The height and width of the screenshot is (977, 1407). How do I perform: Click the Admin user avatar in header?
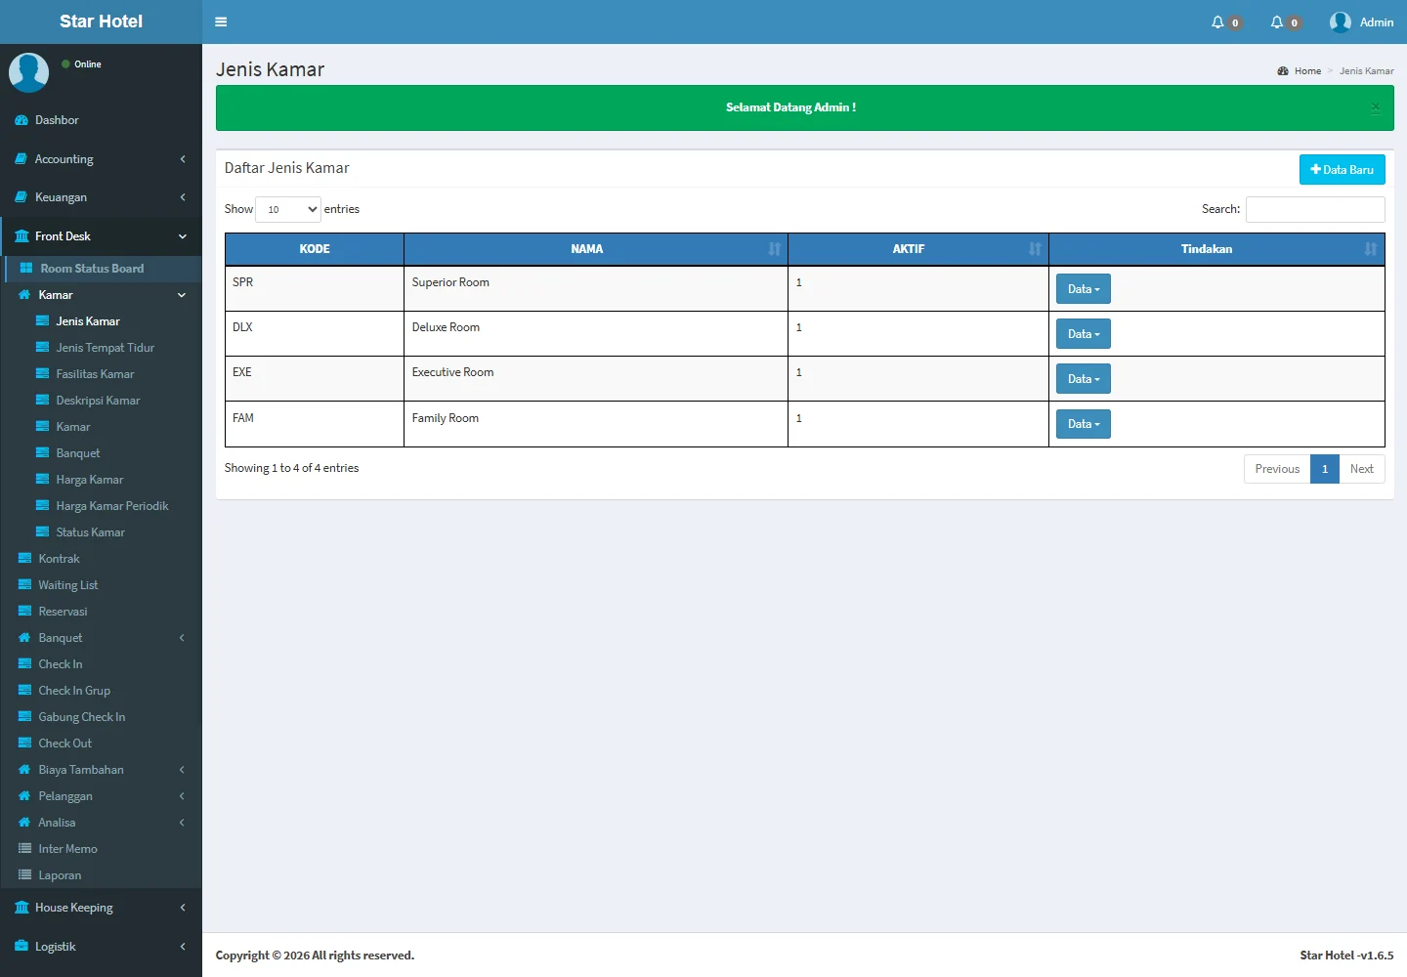(1341, 21)
